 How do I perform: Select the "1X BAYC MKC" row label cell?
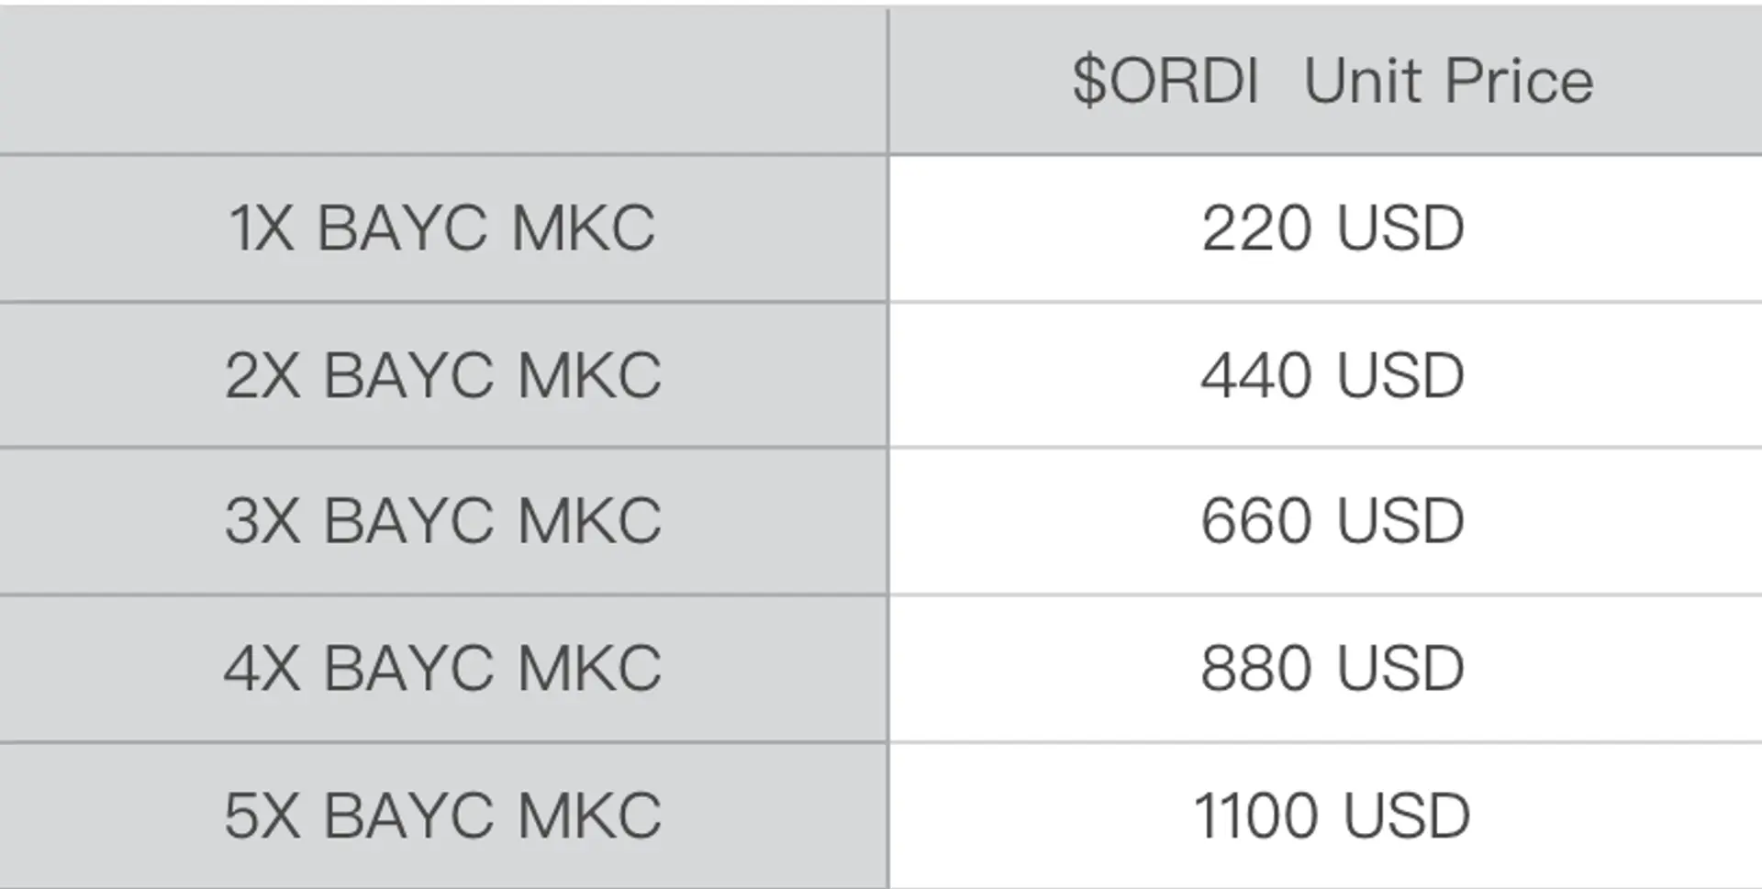[x=441, y=228]
